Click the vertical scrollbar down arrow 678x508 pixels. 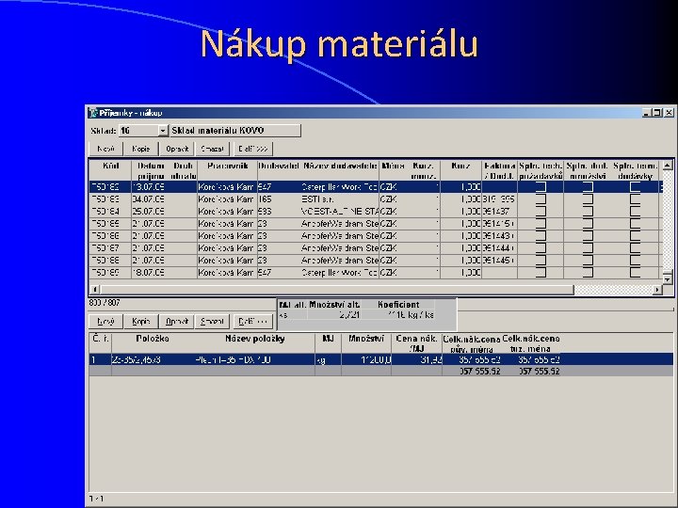[668, 279]
